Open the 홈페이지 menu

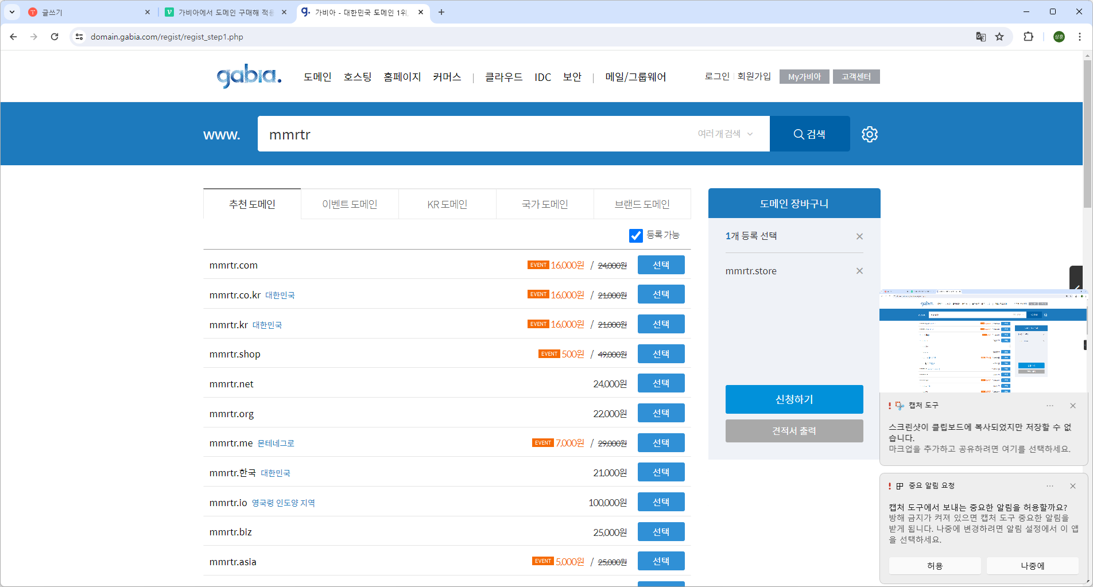[x=402, y=77]
